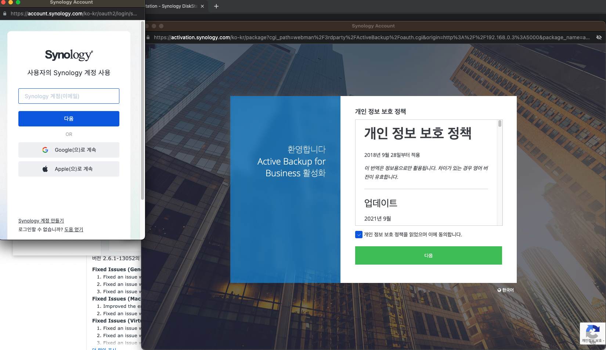Click '버전 2.6.1-13052' text in background page
The image size is (606, 350).
click(x=116, y=258)
